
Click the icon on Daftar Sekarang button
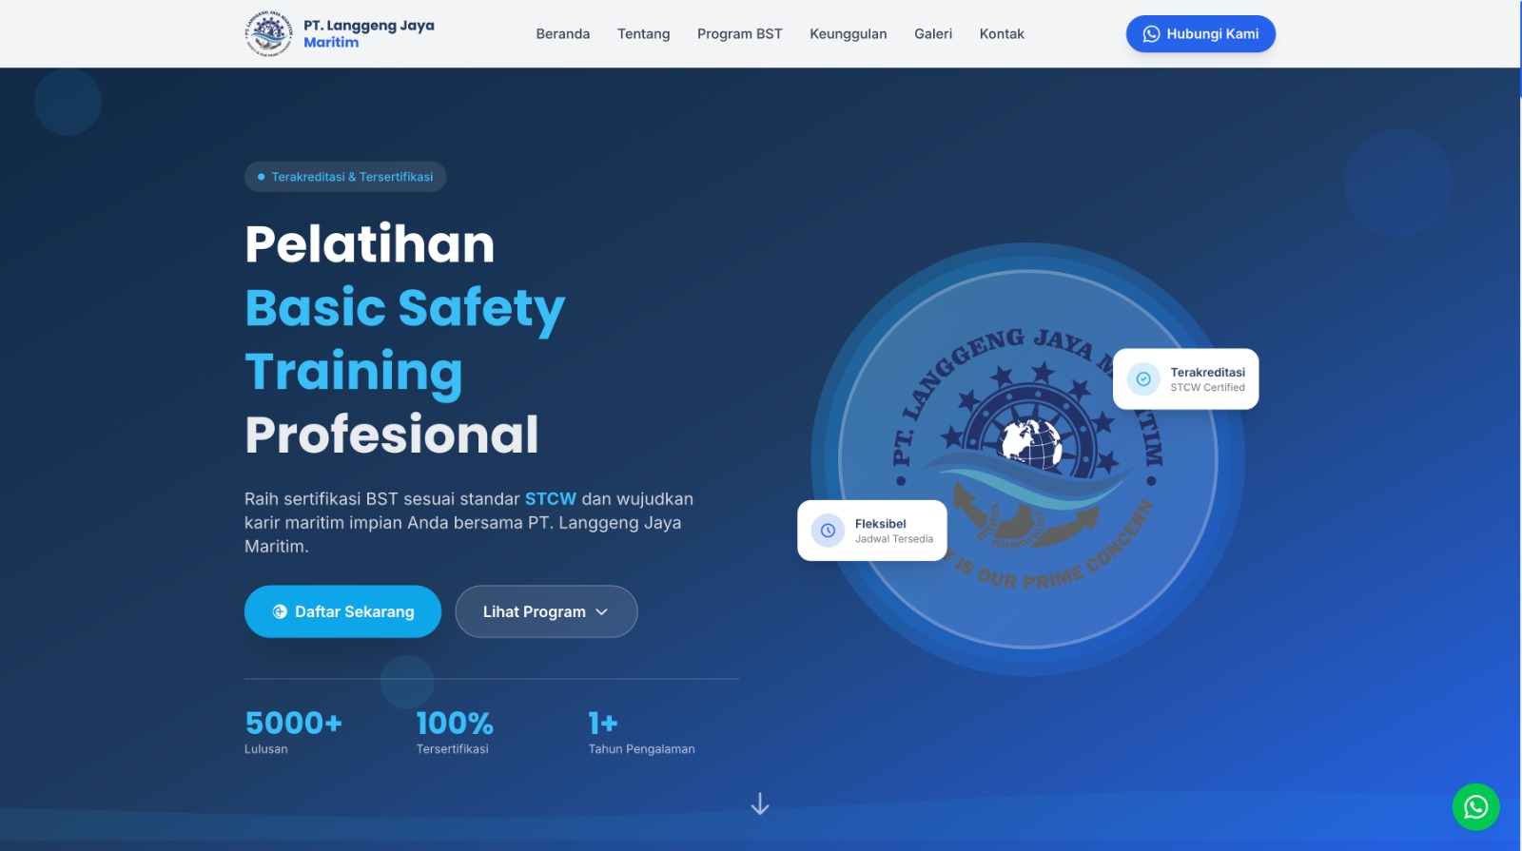point(280,612)
